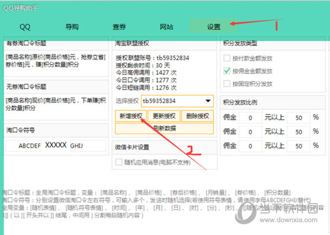
Task: Click the 今日短链调用 1276 次 line
Action: point(146,88)
